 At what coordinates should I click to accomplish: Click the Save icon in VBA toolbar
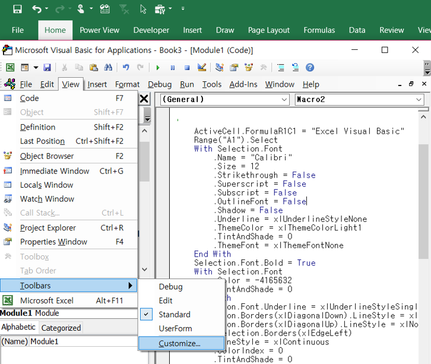[47, 68]
